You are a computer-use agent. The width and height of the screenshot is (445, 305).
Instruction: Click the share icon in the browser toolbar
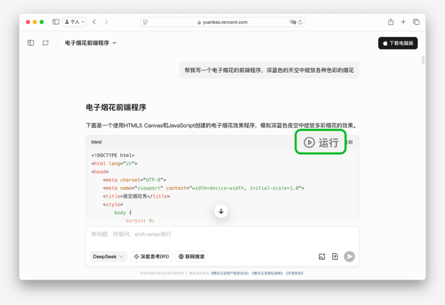coord(390,22)
